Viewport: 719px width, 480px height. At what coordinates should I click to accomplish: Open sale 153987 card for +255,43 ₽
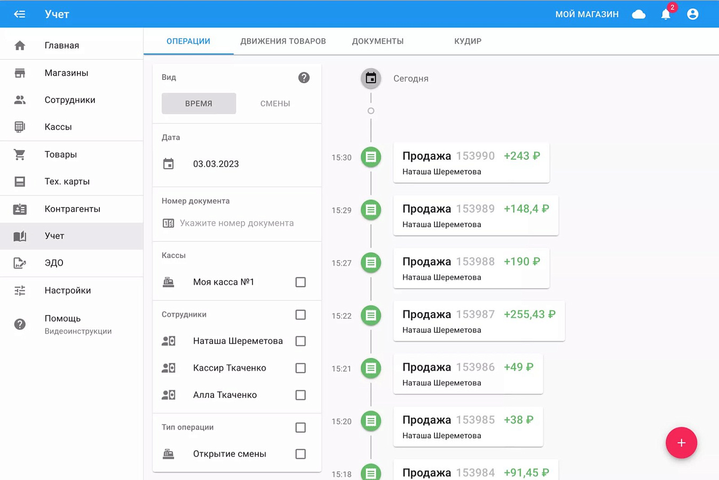point(479,321)
